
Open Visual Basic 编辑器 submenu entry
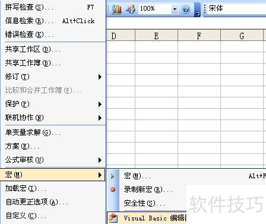coord(147,218)
